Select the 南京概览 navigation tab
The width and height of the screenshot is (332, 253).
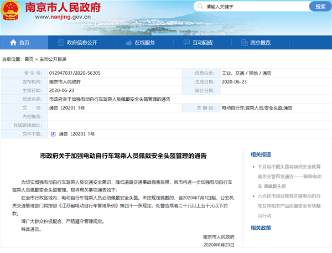[260, 43]
